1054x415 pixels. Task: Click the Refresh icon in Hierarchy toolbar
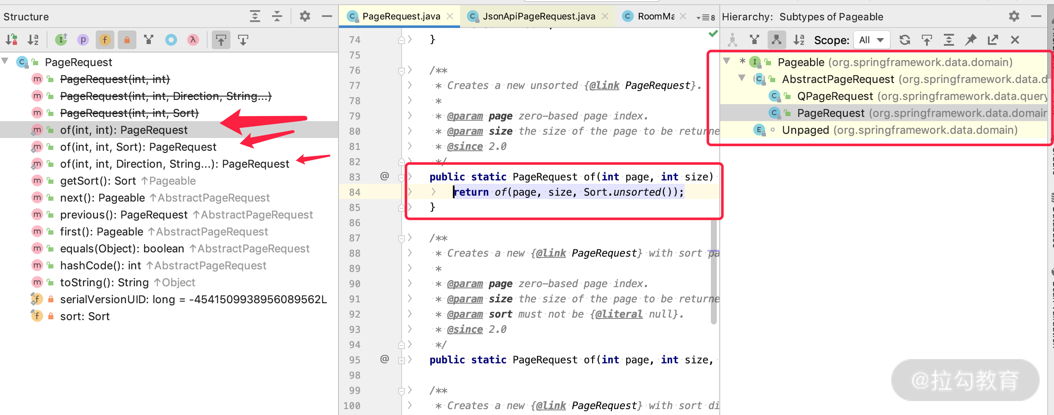(x=905, y=40)
